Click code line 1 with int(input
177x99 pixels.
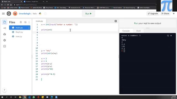pyautogui.click(x=59, y=24)
